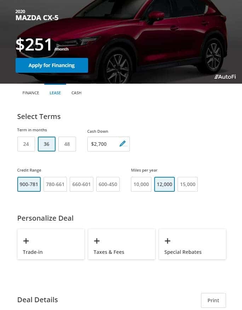Pick 15,000 miles per year
The height and width of the screenshot is (310, 242).
[x=188, y=184]
